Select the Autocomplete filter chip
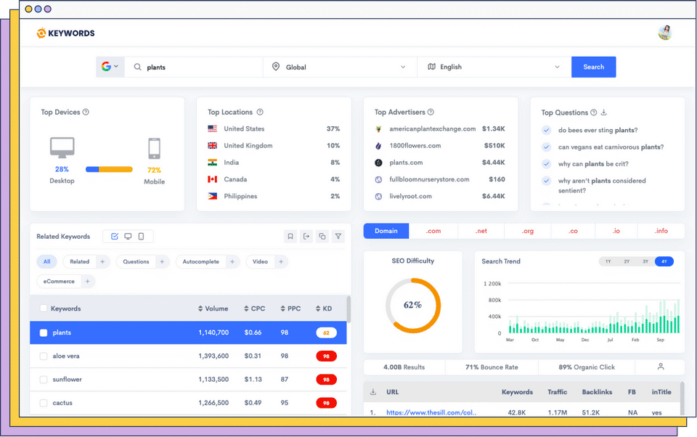Viewport: 697px width, 437px height. coord(201,262)
